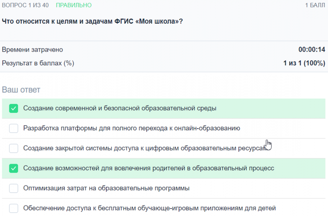Tick the «Разработка платформы» option checkbox
Viewport: 328px width, 216px height.
click(13, 129)
